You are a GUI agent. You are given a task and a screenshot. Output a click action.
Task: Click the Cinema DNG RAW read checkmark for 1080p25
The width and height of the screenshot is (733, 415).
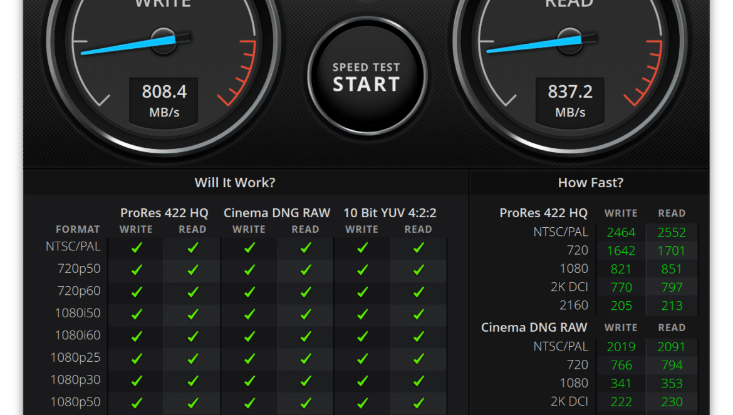[x=306, y=359]
